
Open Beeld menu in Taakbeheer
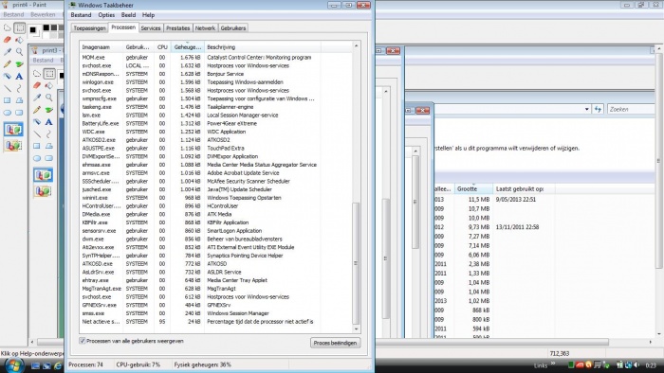(128, 15)
